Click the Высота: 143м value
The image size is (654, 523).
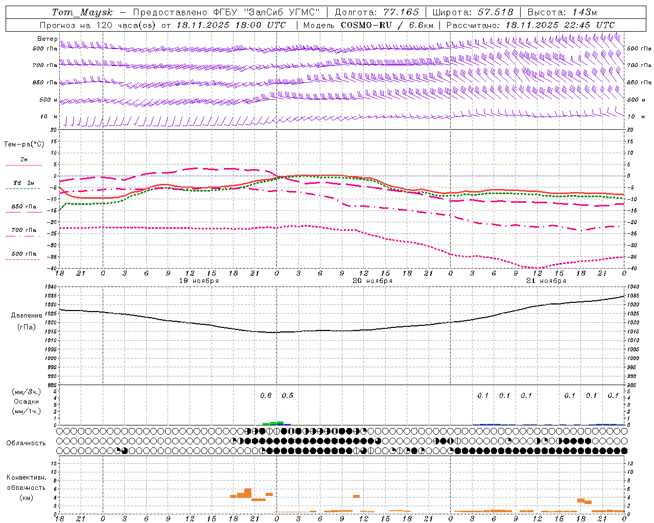[562, 12]
